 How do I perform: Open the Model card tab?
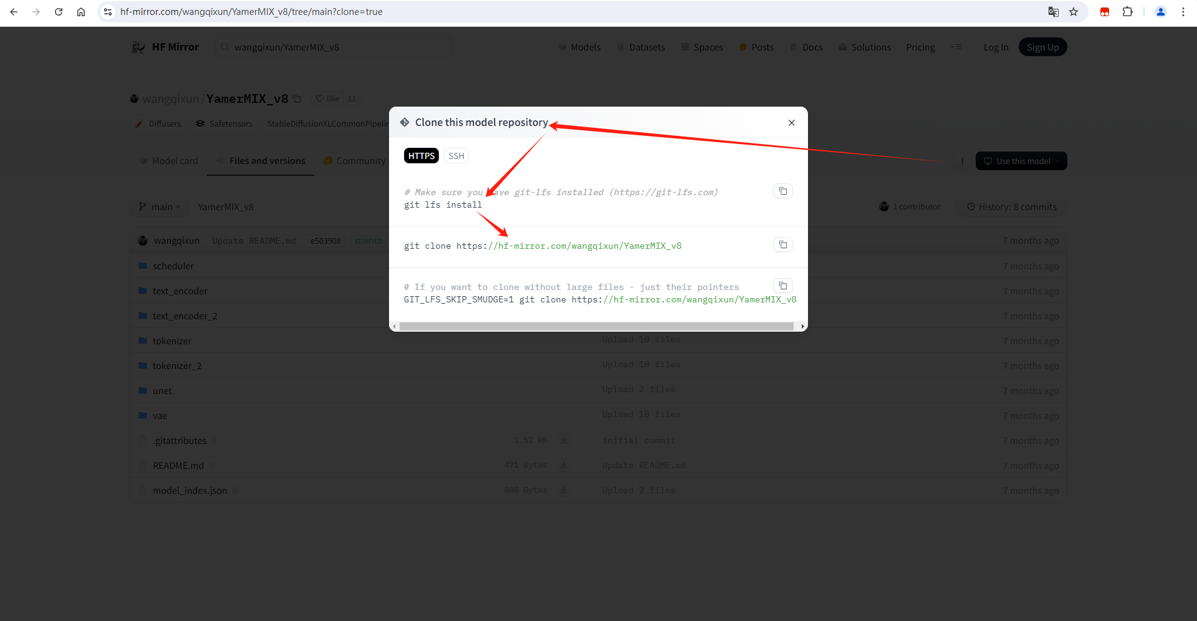tap(169, 161)
